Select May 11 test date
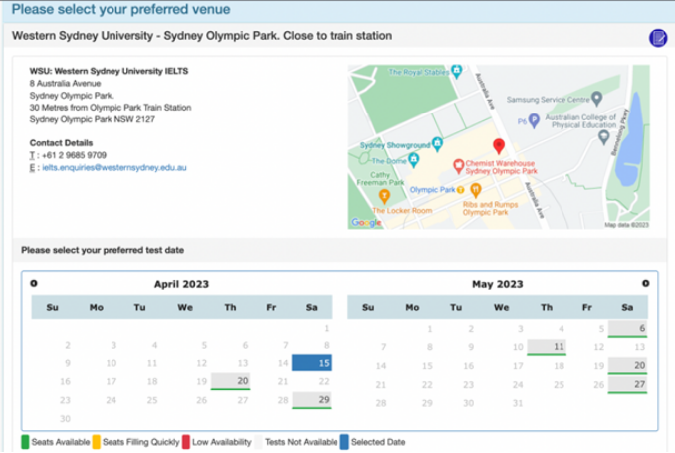This screenshot has width=675, height=453. click(547, 347)
